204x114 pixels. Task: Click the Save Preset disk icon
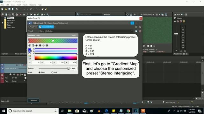point(136,31)
